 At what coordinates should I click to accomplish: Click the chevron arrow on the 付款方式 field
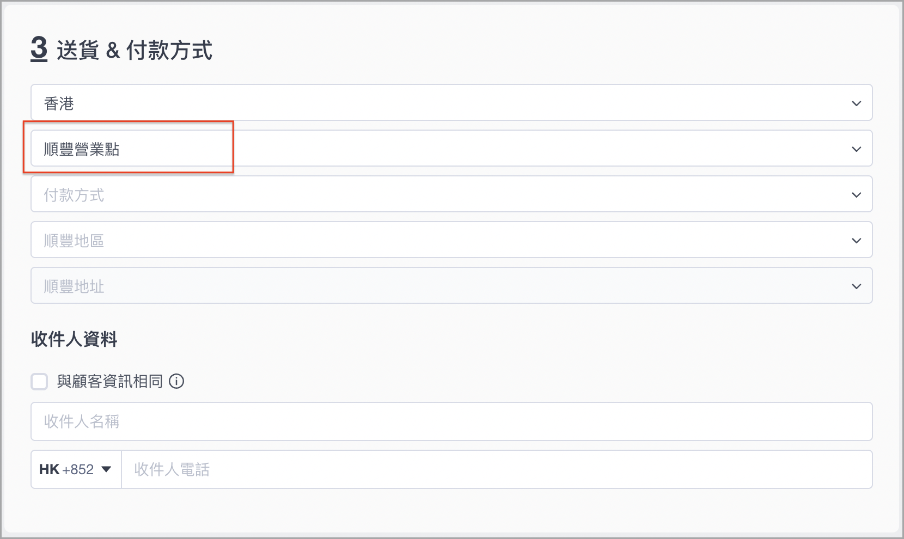(x=857, y=195)
